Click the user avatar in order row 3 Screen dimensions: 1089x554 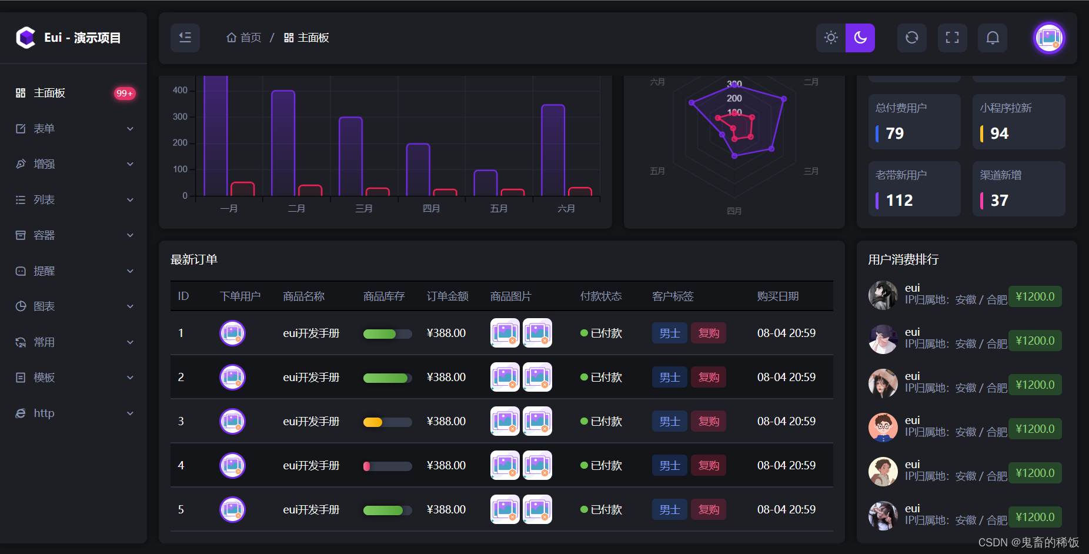(232, 421)
